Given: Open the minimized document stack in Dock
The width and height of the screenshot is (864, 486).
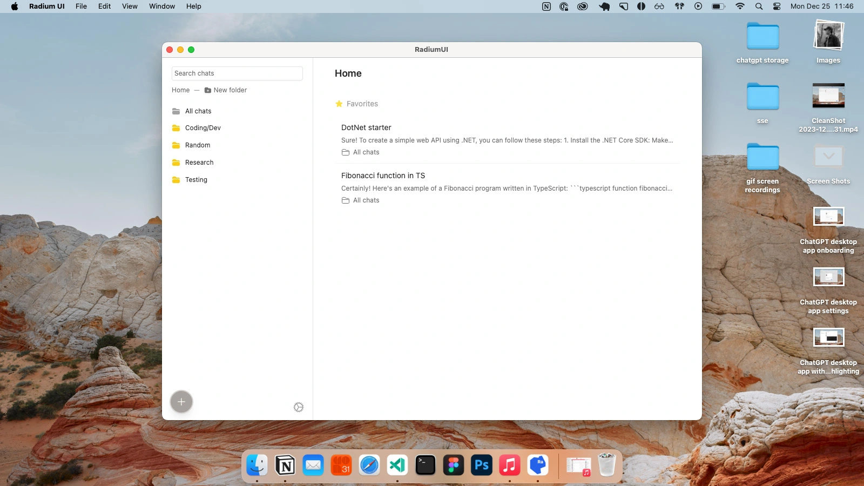Looking at the screenshot, I should [579, 465].
